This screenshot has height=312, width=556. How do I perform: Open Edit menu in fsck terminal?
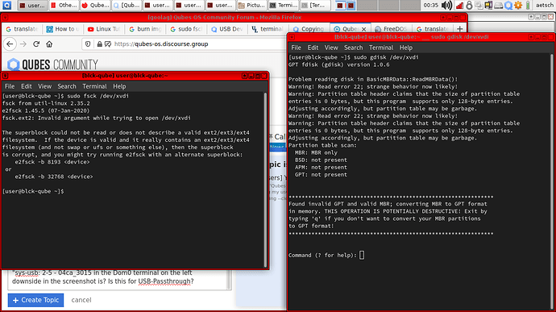[x=27, y=86]
